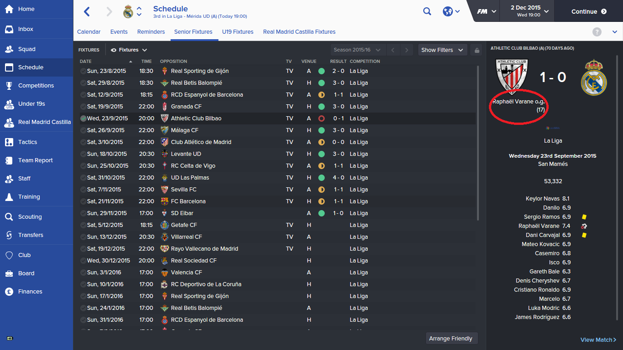Screen dimensions: 623x350
Task: Open Tactics from the sidebar
Action: [27, 142]
